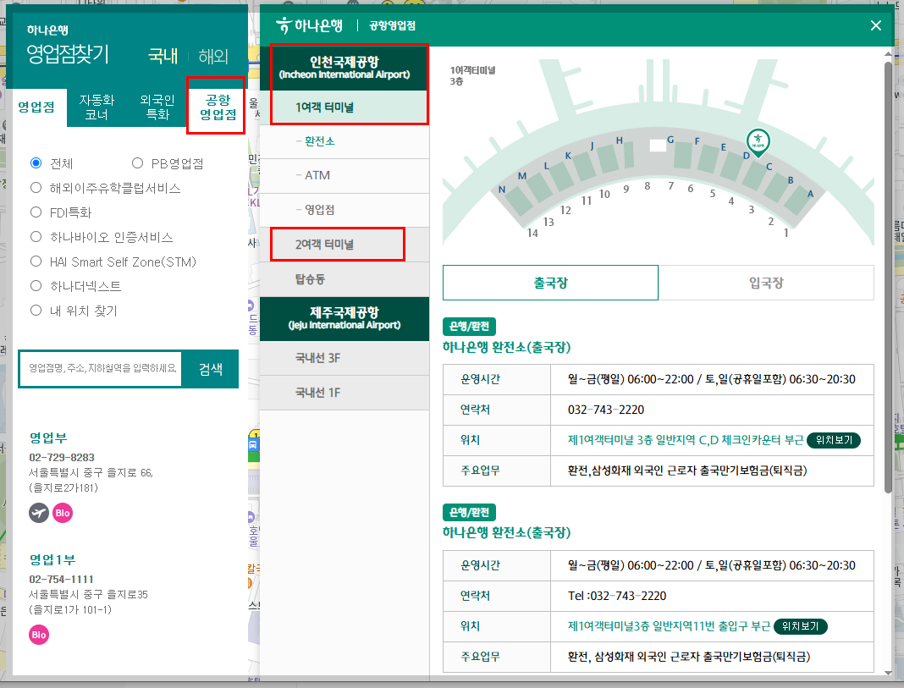Click the first 은행/환전 badge
The width and height of the screenshot is (904, 688).
(x=469, y=326)
